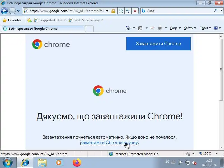Click the centered Chrome logo on the page
224x168 pixels.
tap(109, 91)
